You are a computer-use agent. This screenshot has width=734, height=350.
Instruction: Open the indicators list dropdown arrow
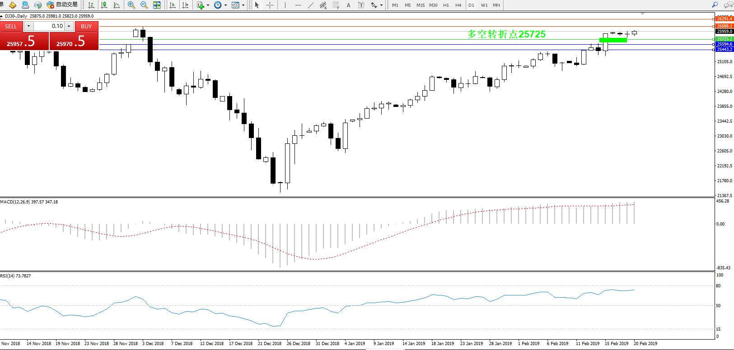coord(208,5)
